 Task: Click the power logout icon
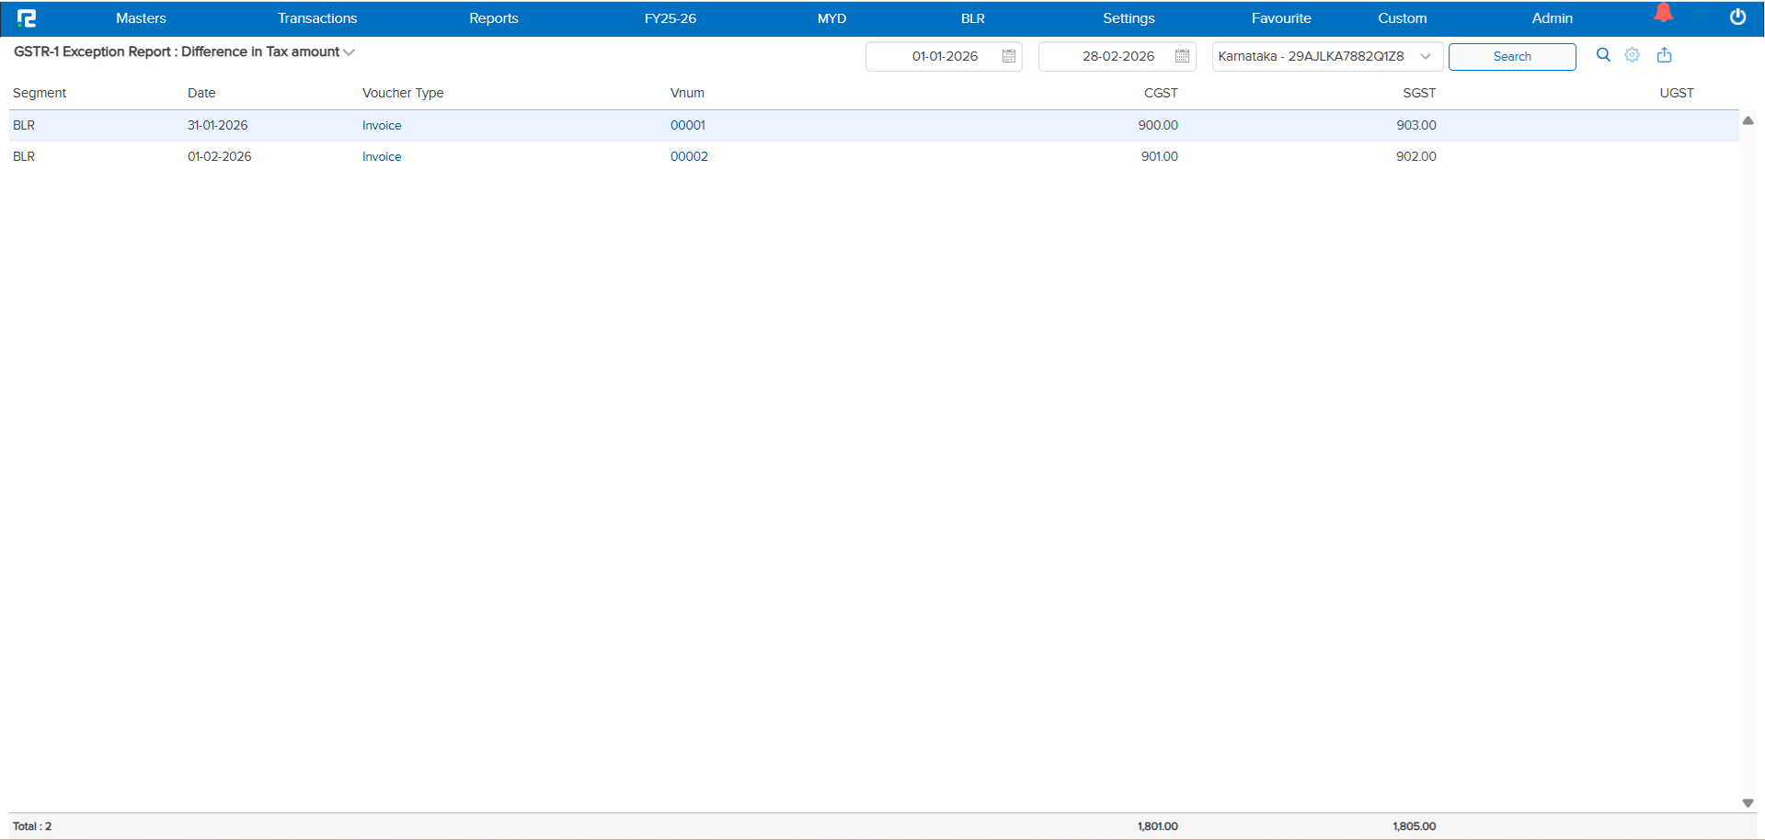(x=1737, y=17)
